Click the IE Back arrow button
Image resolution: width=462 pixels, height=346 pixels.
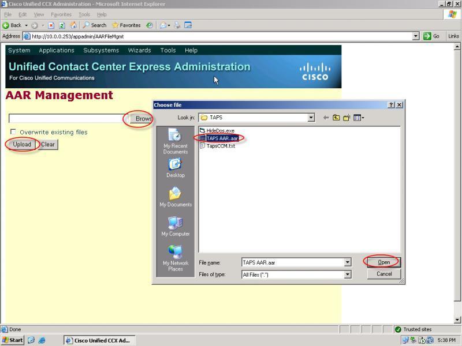tap(12, 25)
